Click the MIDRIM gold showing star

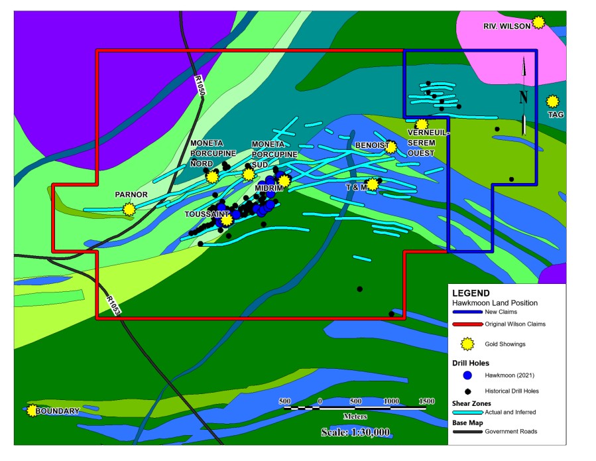point(284,180)
